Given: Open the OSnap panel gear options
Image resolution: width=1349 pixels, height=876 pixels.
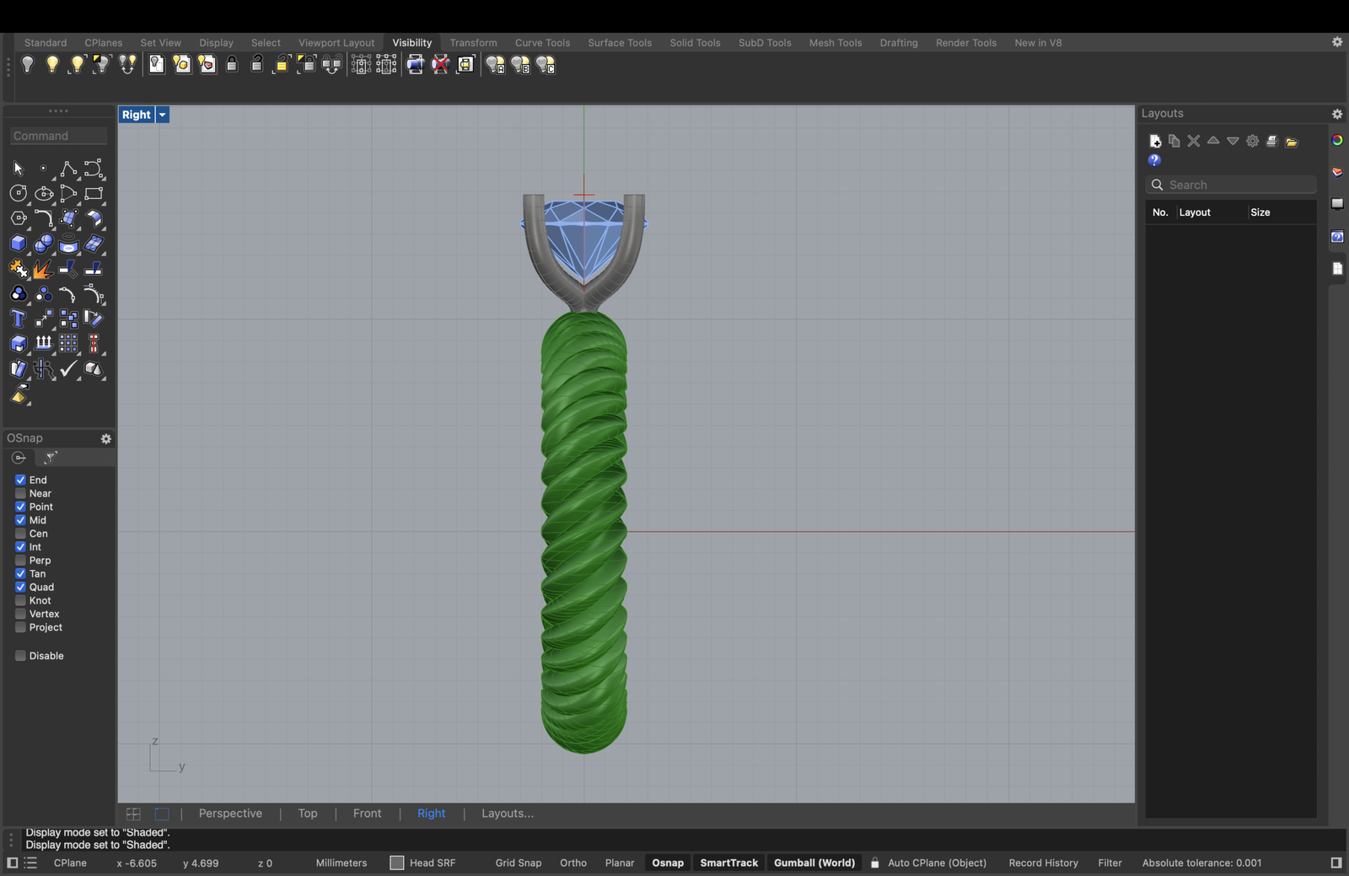Looking at the screenshot, I should (x=106, y=438).
